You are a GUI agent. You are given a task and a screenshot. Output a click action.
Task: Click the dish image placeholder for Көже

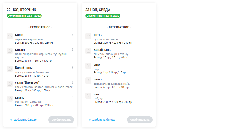10,36
